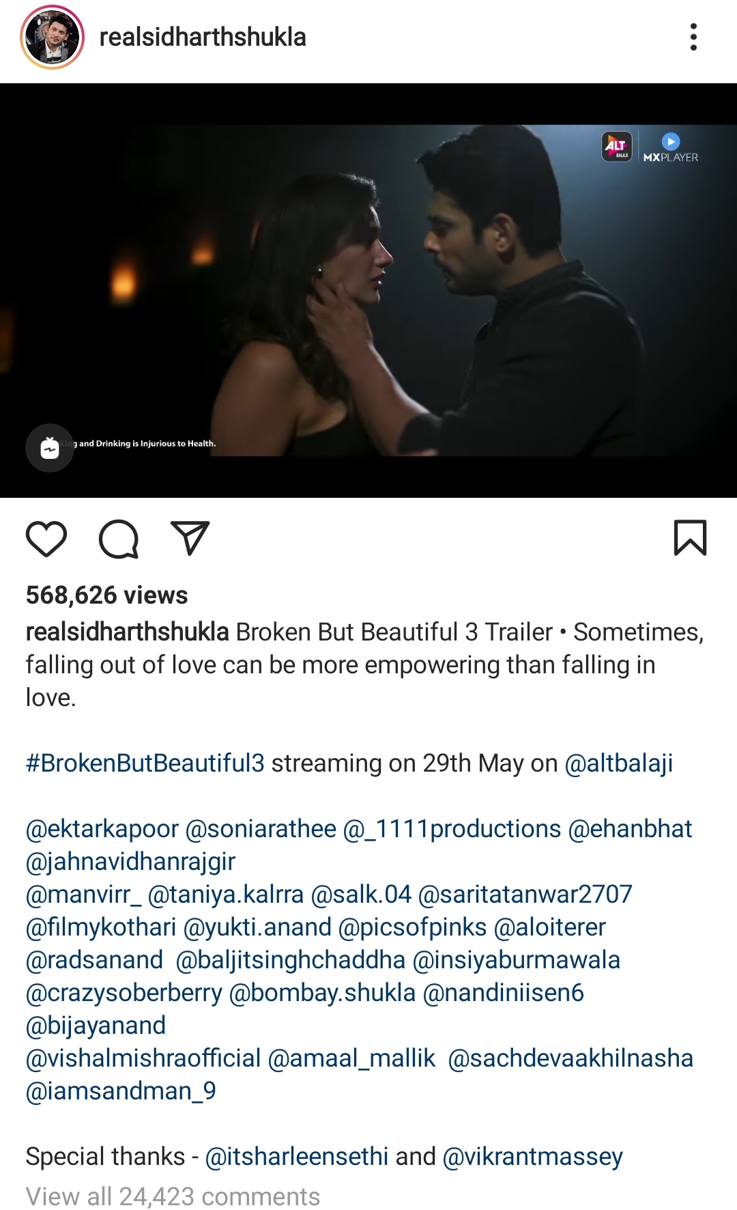Open the @vishalmishraofficial mention
The width and height of the screenshot is (737, 1210).
[143, 1058]
